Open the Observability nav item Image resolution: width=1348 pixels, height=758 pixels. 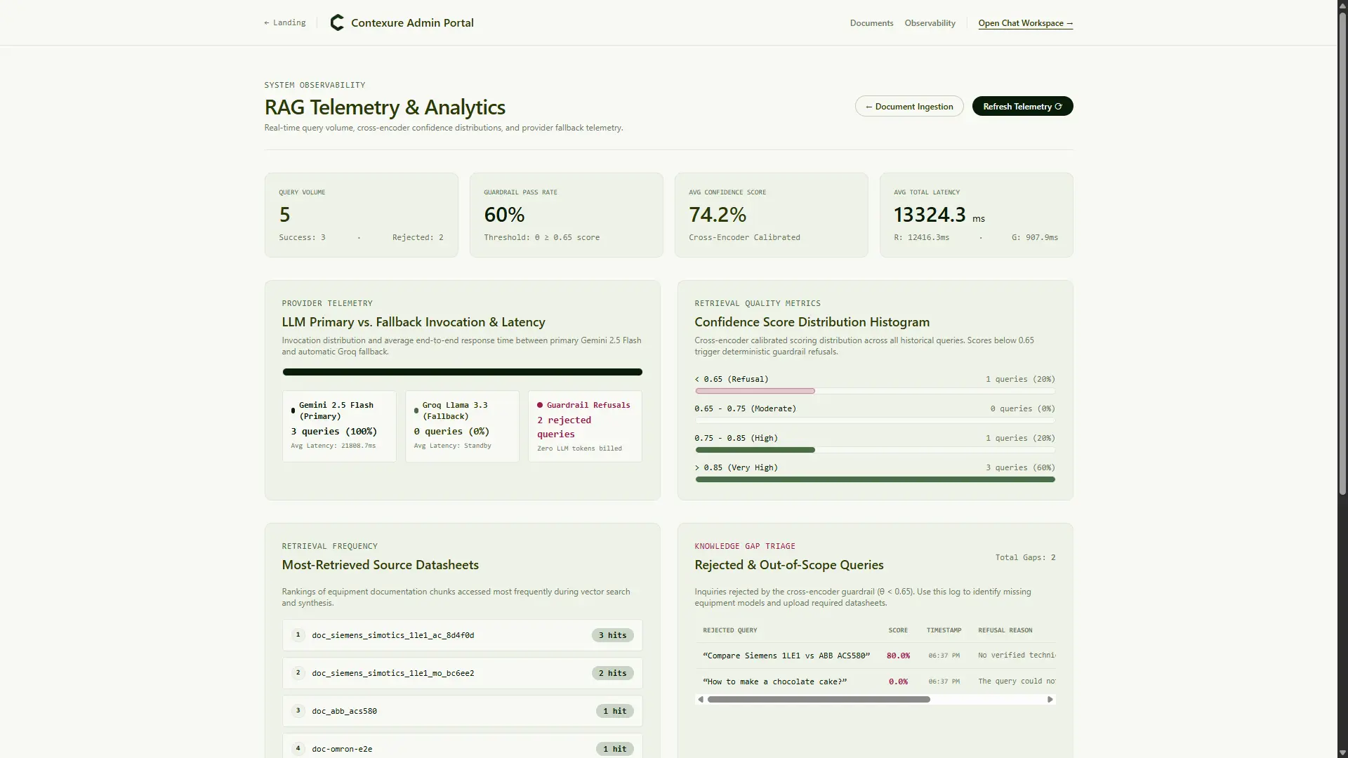coord(930,23)
